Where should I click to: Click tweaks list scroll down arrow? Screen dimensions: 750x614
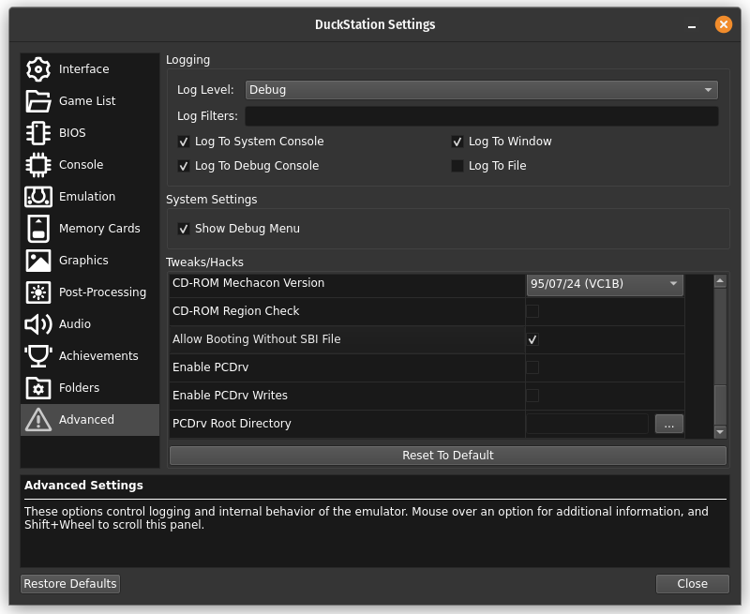(x=720, y=432)
